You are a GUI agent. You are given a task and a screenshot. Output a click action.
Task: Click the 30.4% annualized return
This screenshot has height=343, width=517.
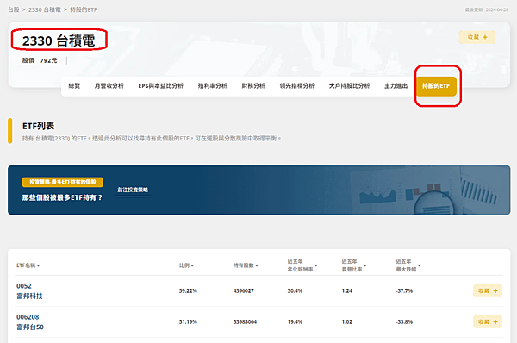(295, 291)
